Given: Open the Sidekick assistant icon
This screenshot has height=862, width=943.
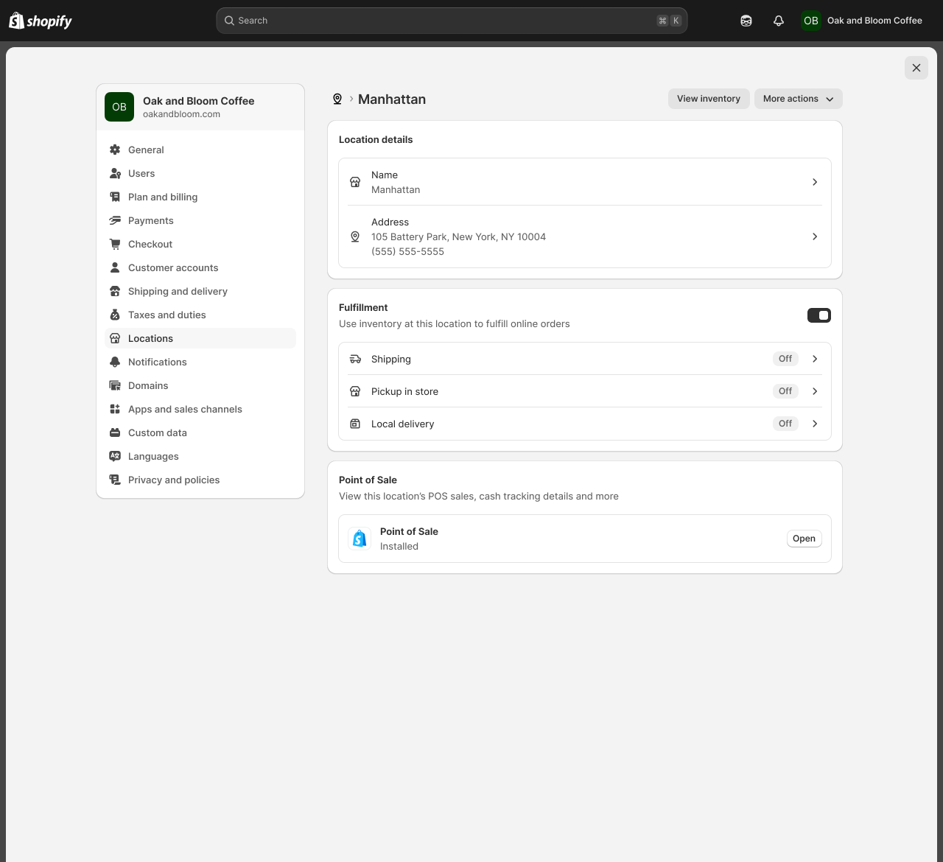Looking at the screenshot, I should [x=746, y=21].
